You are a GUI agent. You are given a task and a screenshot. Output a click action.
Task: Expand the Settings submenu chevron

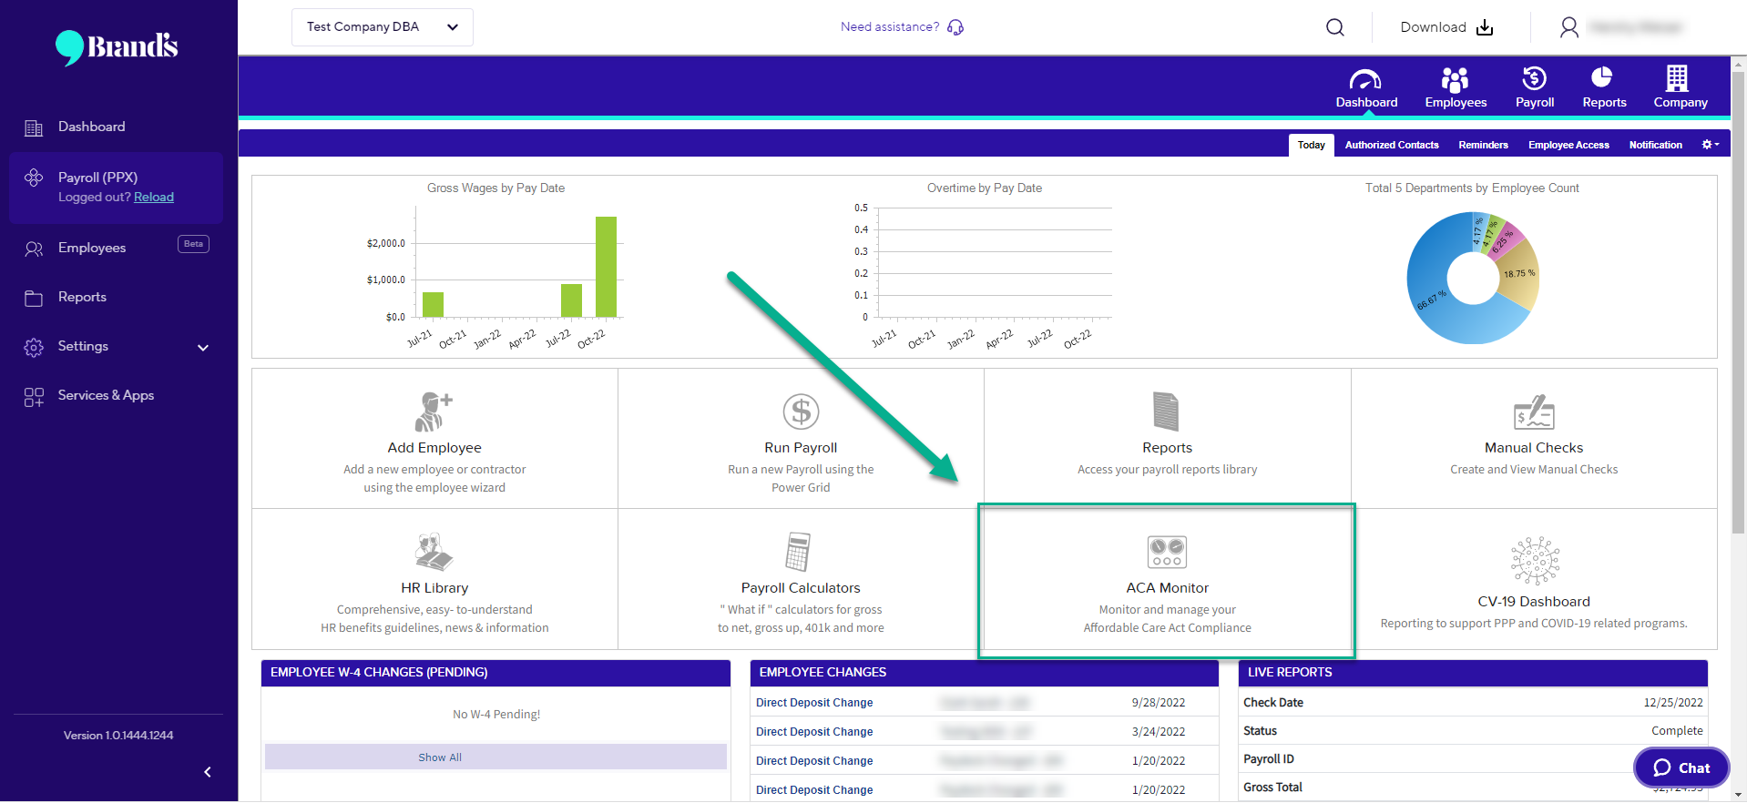click(203, 348)
